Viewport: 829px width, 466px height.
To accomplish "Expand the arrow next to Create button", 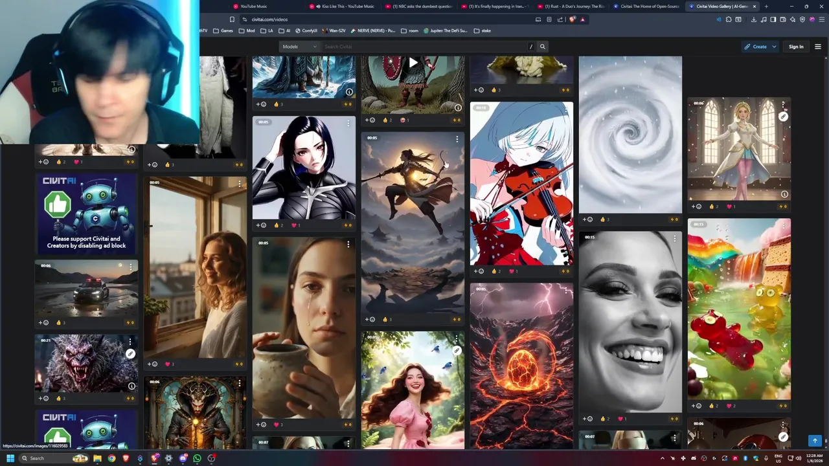I will 773,47.
